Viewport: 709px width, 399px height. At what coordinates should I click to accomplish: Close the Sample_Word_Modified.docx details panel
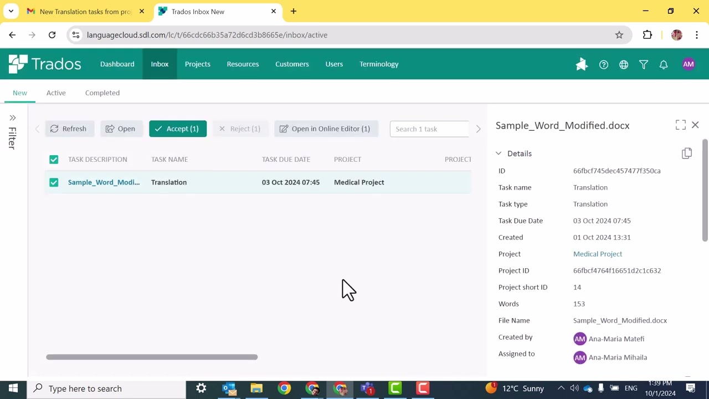coord(695,125)
